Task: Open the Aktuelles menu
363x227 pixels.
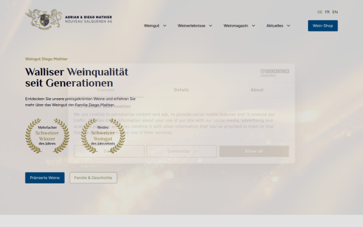Action: pyautogui.click(x=275, y=25)
